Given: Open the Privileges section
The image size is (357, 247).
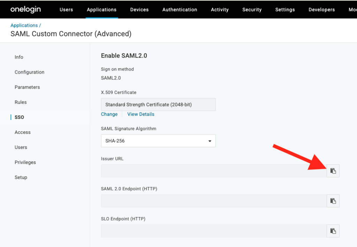Looking at the screenshot, I should (25, 162).
